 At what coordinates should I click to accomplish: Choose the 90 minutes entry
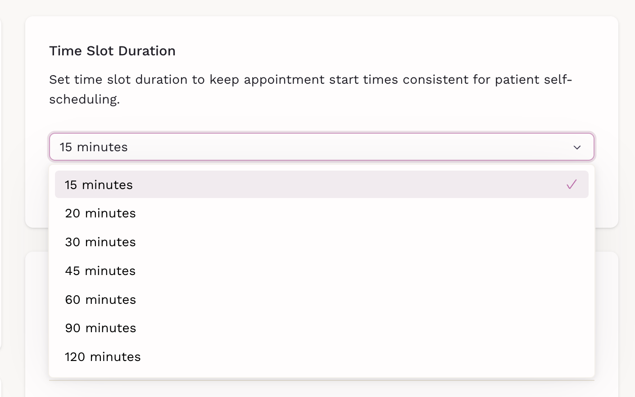pyautogui.click(x=100, y=328)
